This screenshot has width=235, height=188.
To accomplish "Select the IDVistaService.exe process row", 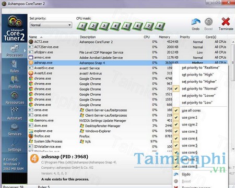I will 100,147.
